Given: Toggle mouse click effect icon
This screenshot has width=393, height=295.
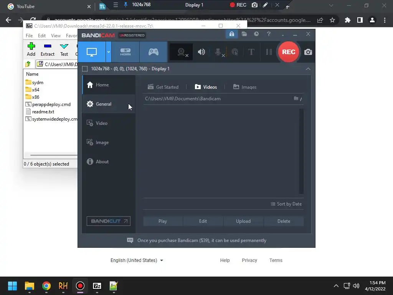Looking at the screenshot, I should [235, 52].
